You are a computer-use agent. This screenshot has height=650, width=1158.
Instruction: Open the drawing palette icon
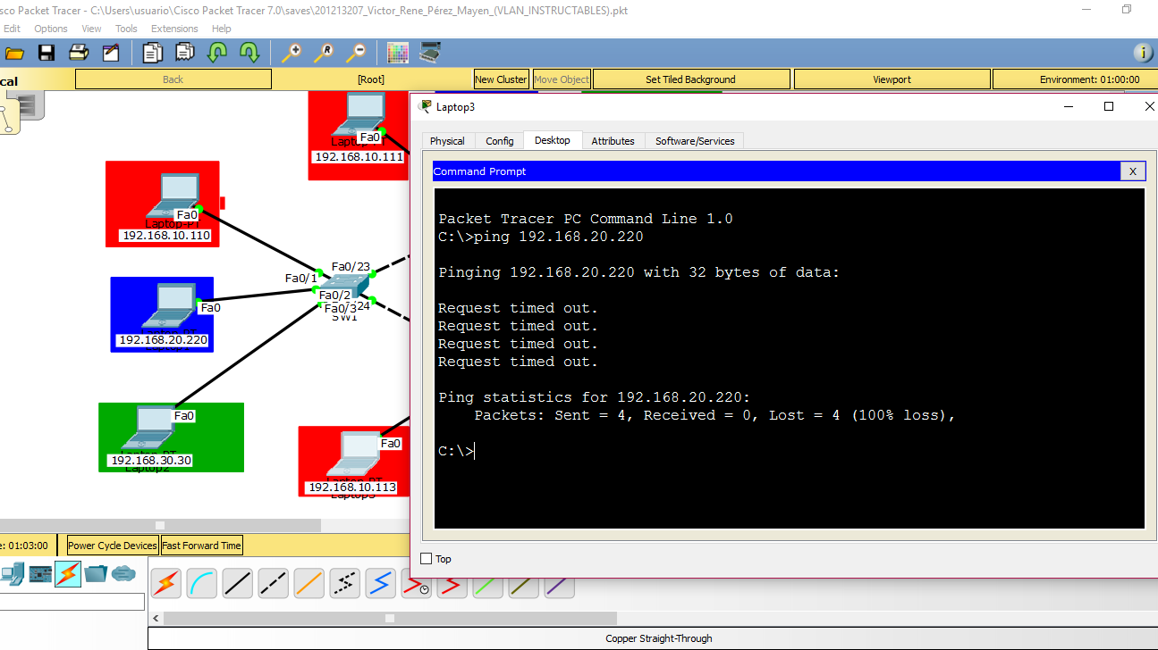pos(398,53)
